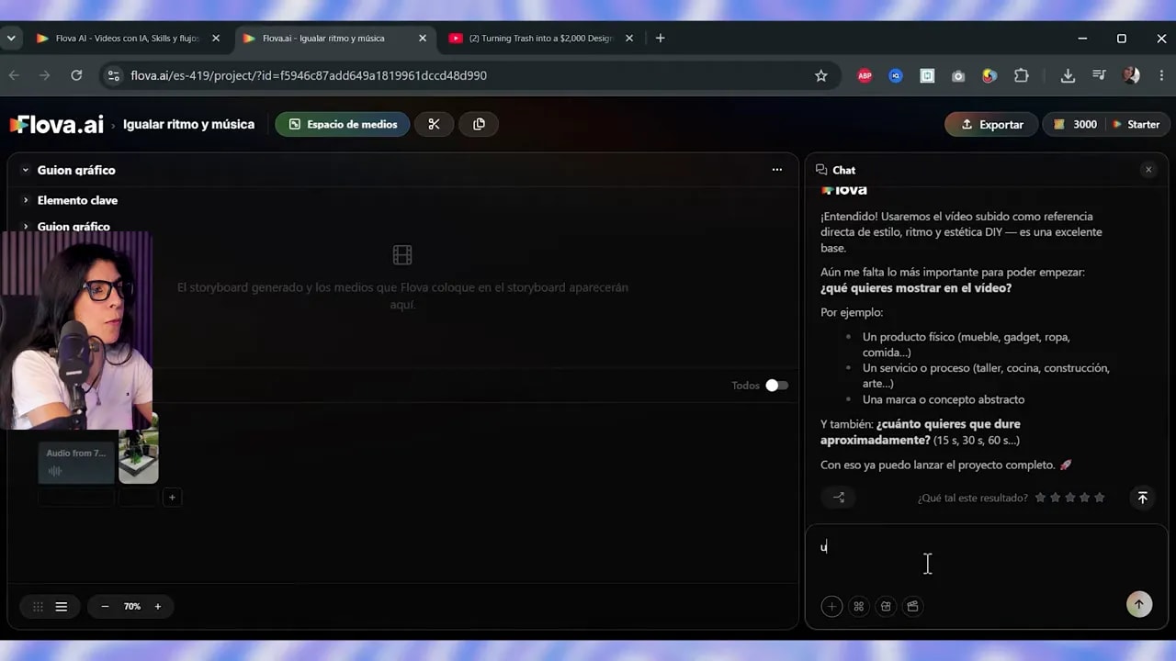
Task: Click the Exportar button
Action: (x=991, y=125)
